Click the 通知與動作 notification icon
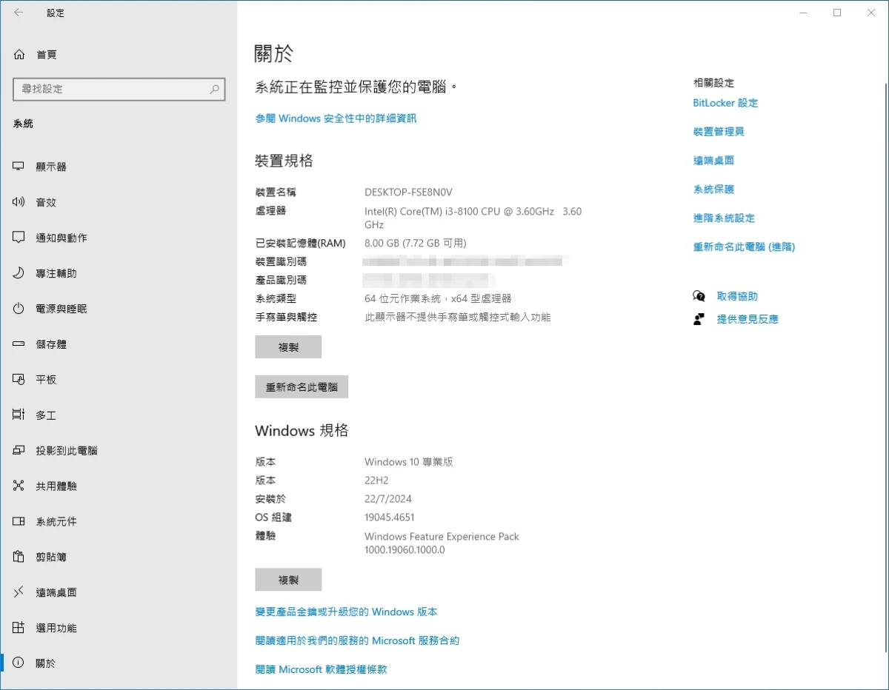 [x=19, y=238]
